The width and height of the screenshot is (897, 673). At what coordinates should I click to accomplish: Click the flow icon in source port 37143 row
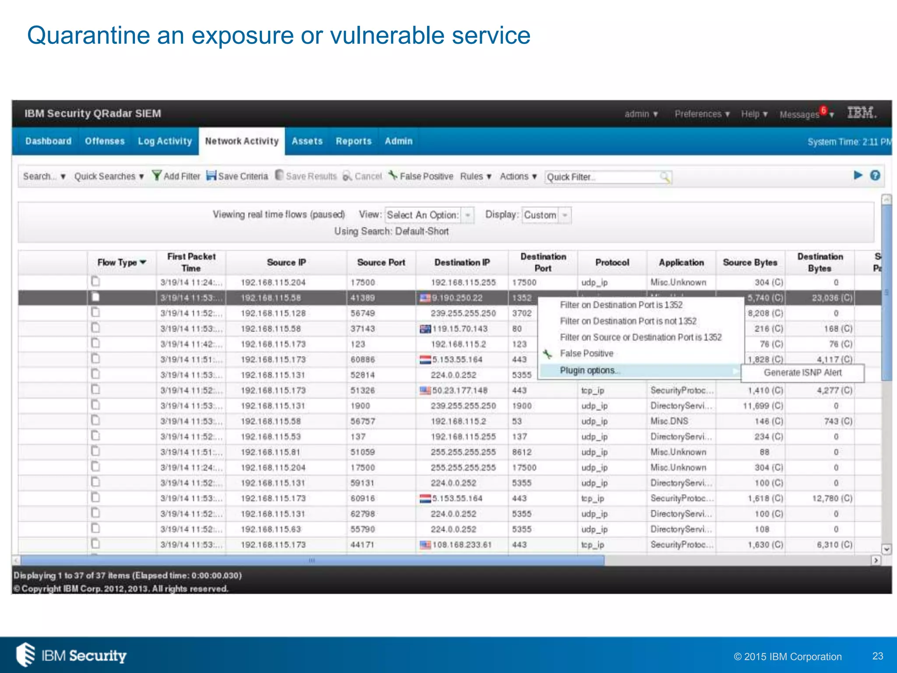(95, 328)
